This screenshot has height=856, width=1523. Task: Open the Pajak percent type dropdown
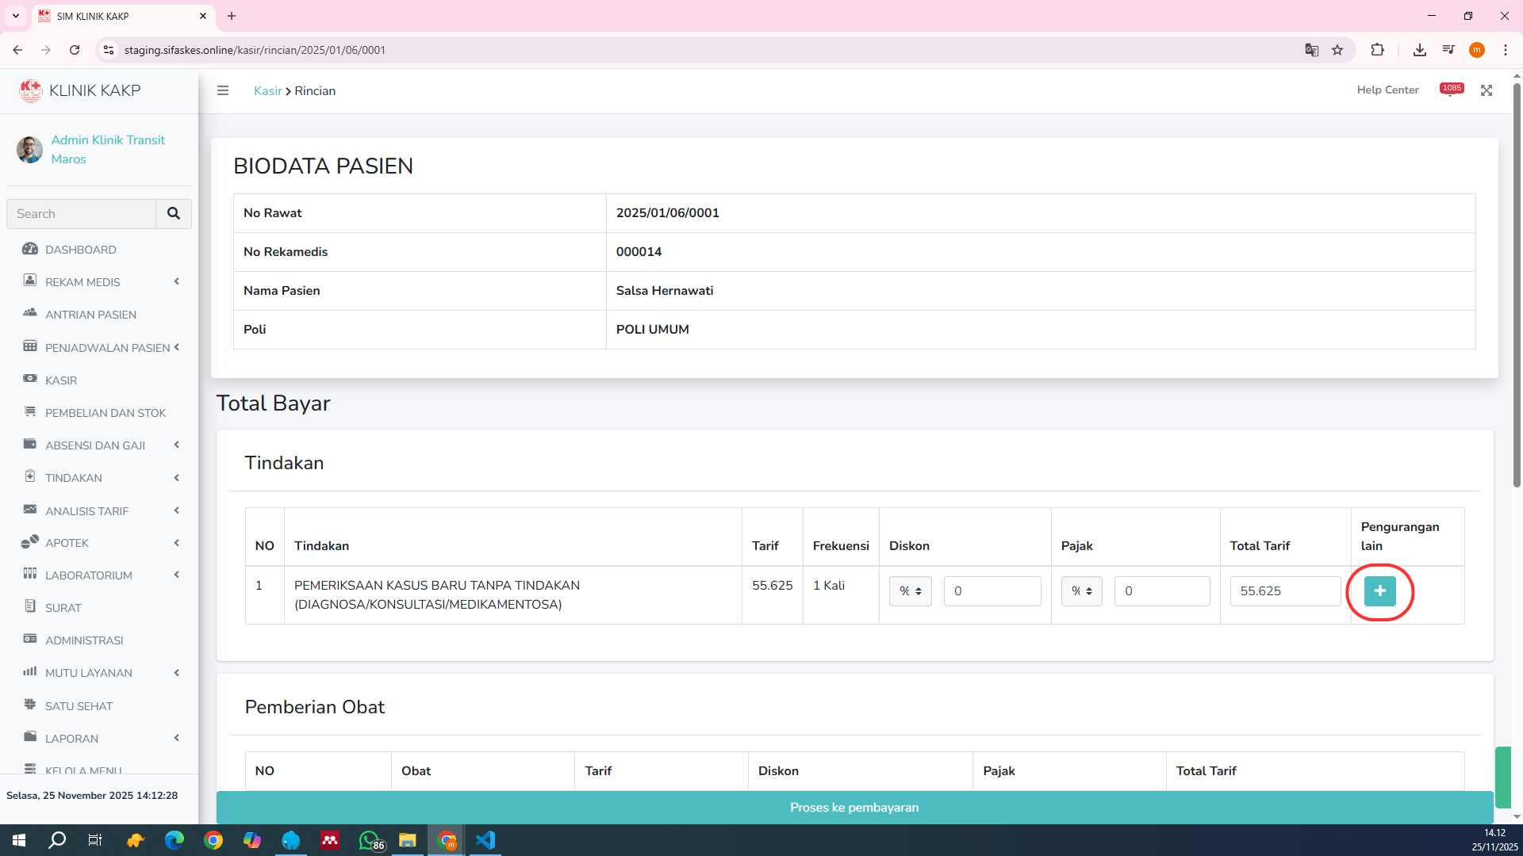pos(1081,591)
